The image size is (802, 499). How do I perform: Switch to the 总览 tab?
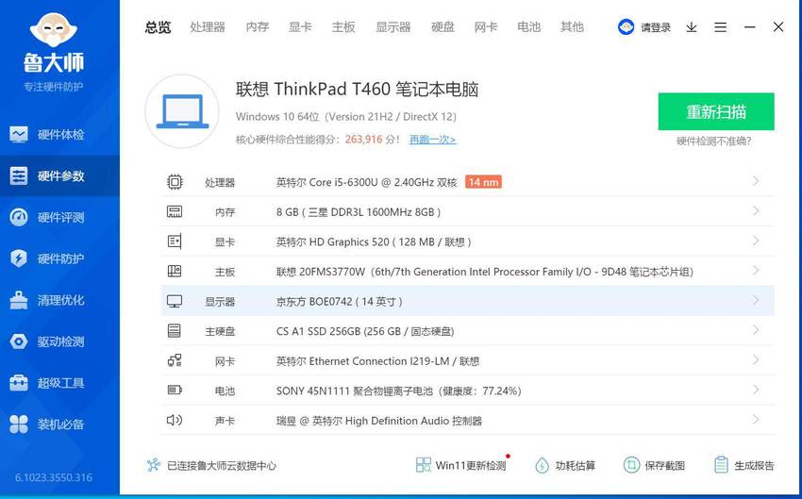click(158, 27)
